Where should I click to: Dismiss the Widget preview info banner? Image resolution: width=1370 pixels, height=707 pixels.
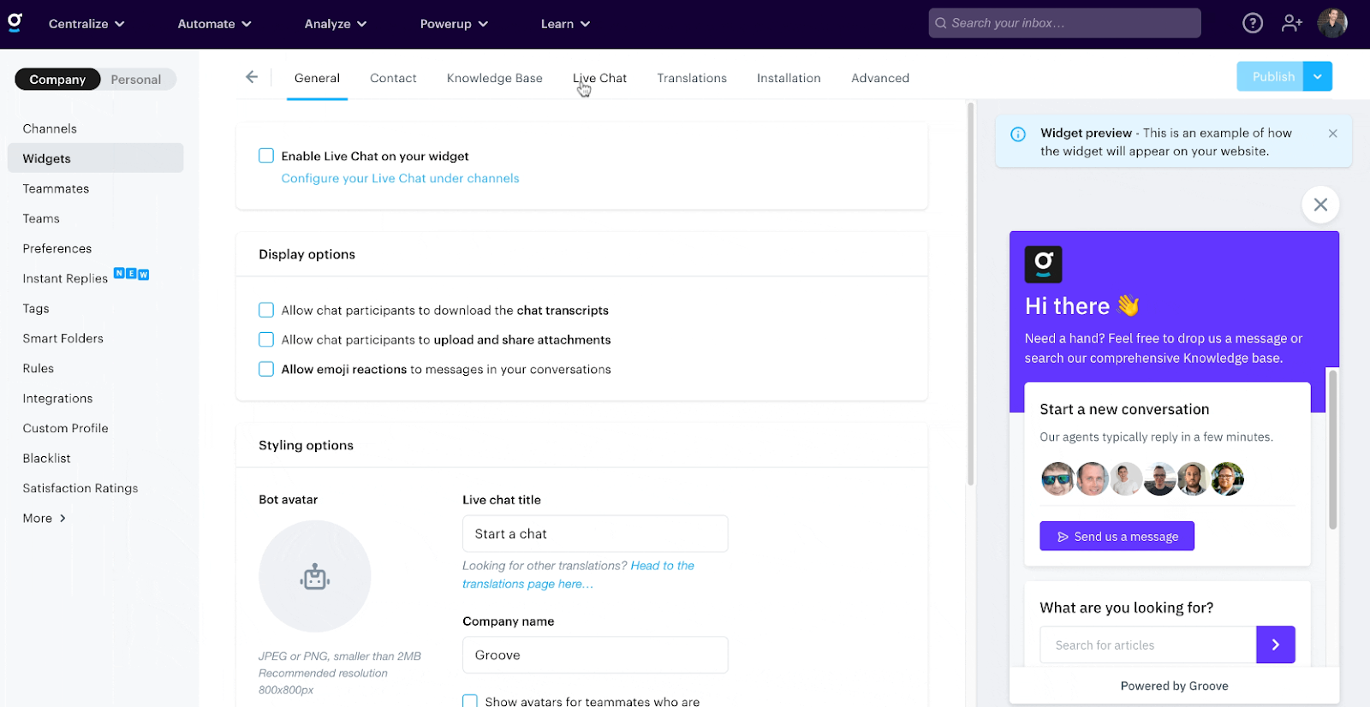[x=1332, y=134]
